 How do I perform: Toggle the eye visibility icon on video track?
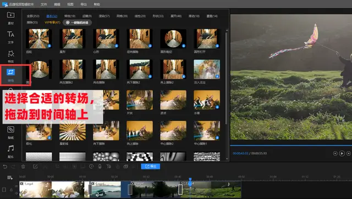(16, 186)
